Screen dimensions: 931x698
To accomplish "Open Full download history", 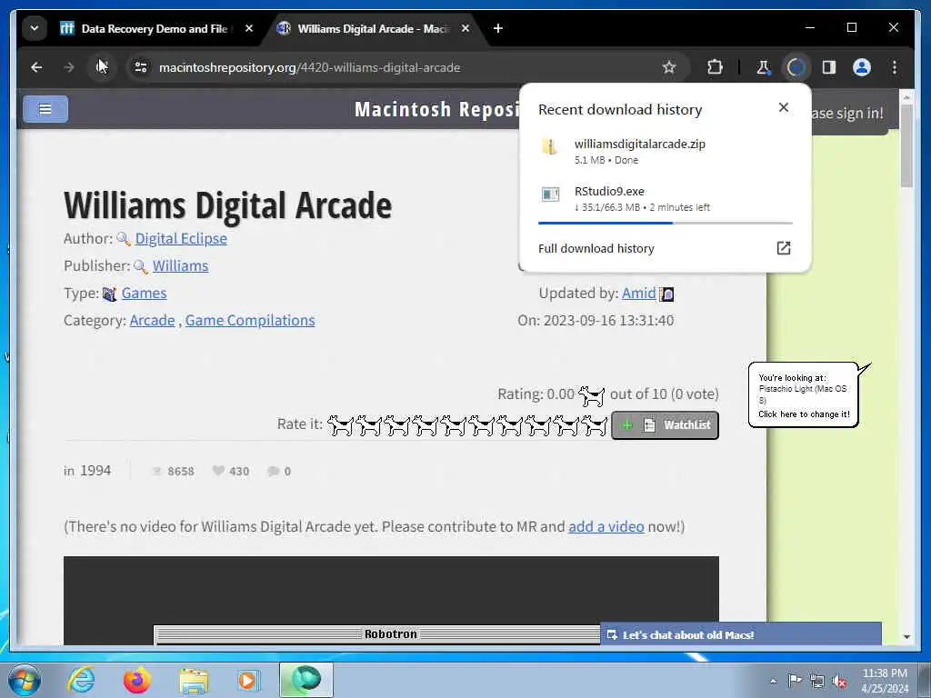I will coord(596,249).
